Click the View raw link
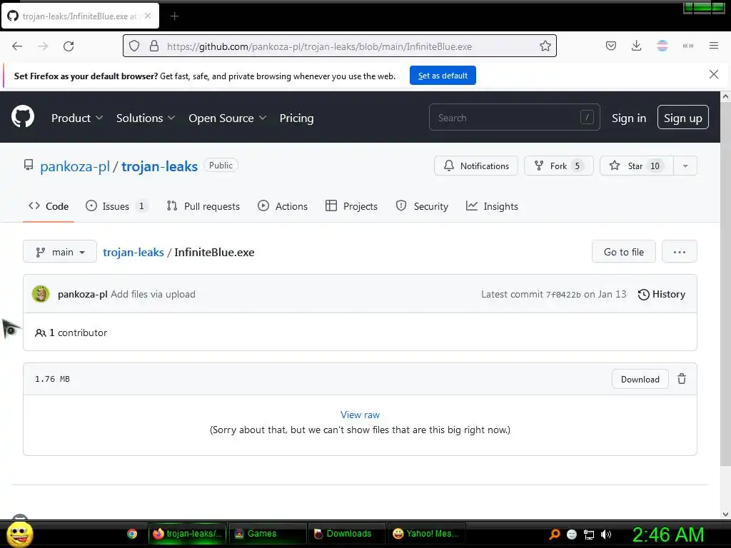 (x=360, y=415)
